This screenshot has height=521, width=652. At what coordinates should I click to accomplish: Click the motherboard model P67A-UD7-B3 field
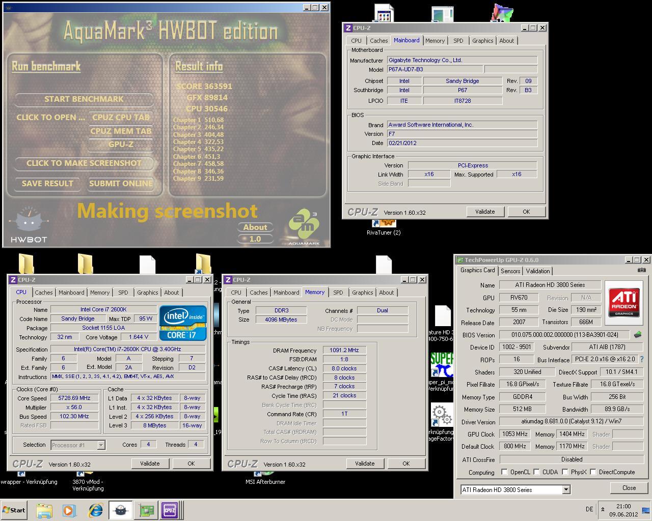pos(435,69)
